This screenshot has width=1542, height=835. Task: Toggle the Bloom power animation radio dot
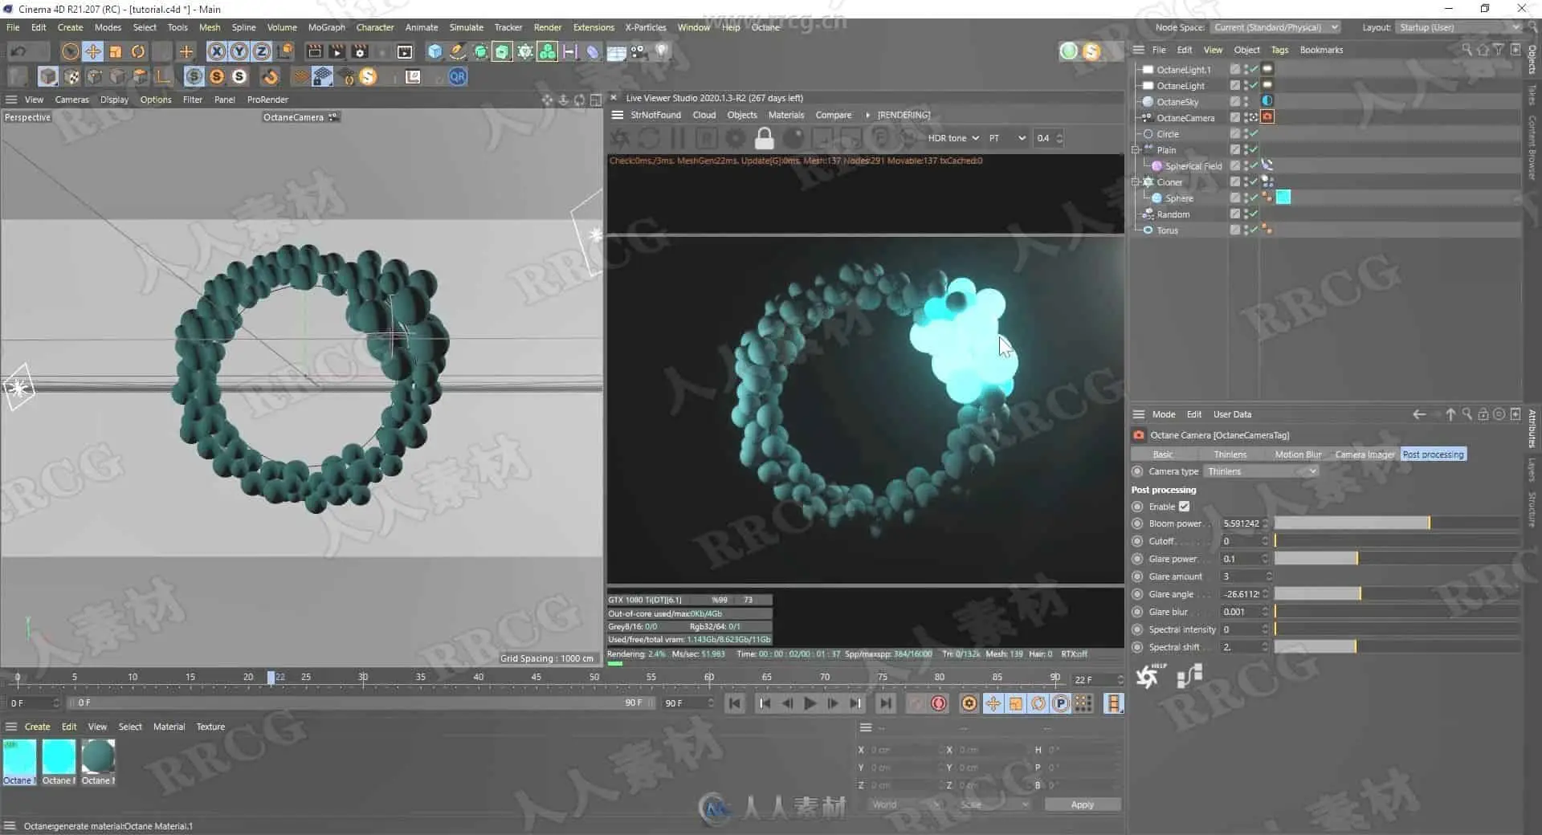1137,523
